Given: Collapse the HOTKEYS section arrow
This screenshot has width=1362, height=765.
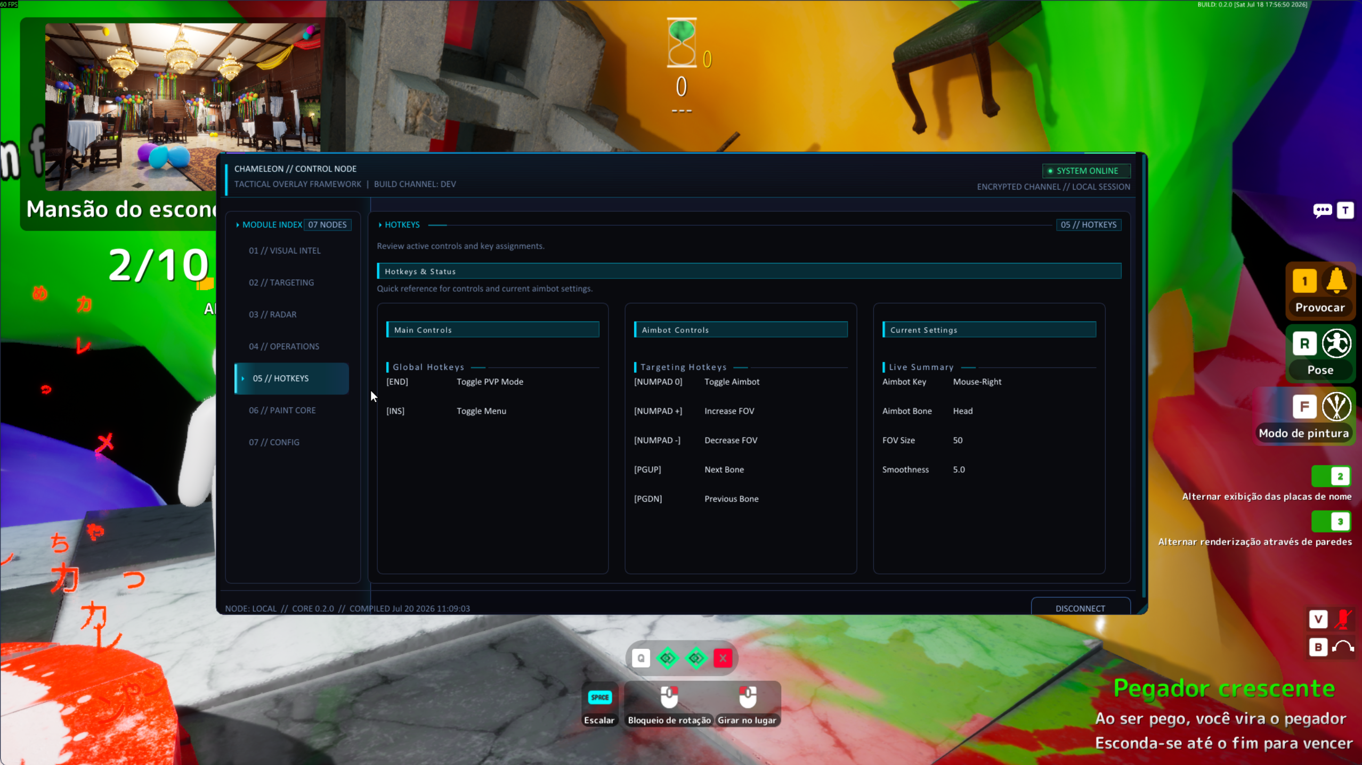Looking at the screenshot, I should 380,225.
